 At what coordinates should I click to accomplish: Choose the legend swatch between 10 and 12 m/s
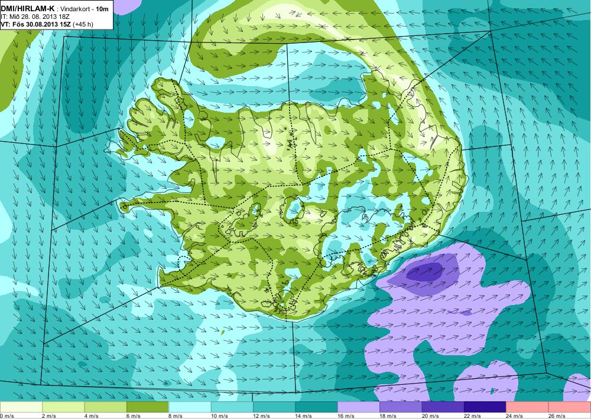click(x=232, y=407)
